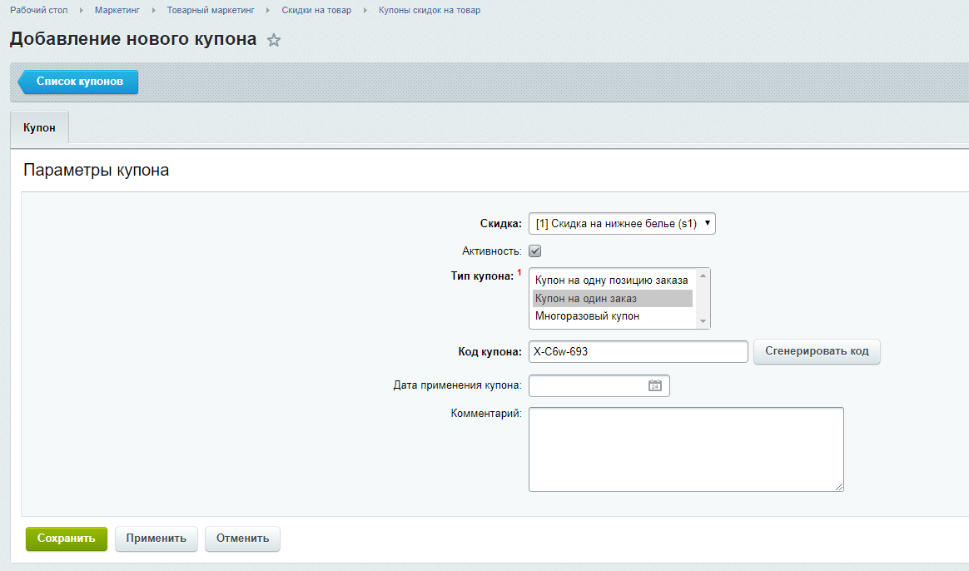Open calendar picker for coupon date

(655, 385)
